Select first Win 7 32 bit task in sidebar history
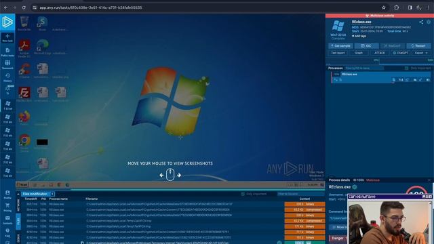The width and height of the screenshot is (434, 244). [7, 105]
